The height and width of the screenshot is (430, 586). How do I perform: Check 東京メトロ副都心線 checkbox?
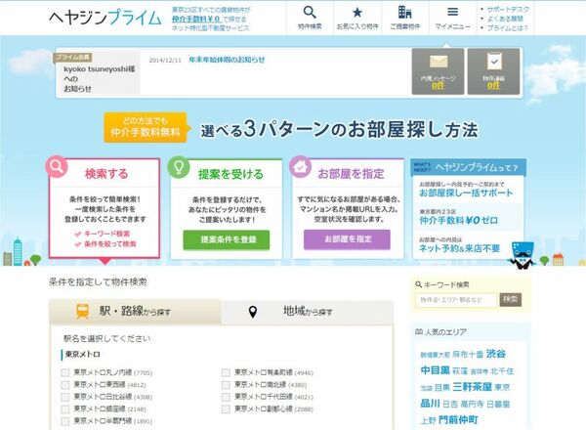(x=226, y=409)
